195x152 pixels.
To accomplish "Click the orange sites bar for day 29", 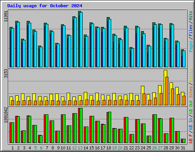I will 173,97.
